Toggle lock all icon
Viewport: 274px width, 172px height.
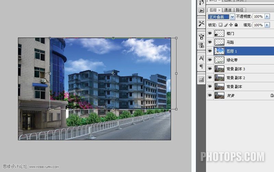click(236, 25)
